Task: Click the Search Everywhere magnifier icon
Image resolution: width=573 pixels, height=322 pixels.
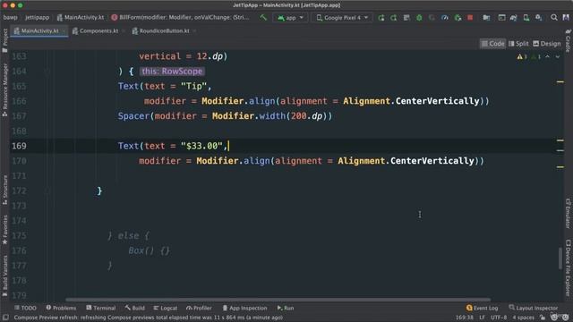Action: (554, 18)
